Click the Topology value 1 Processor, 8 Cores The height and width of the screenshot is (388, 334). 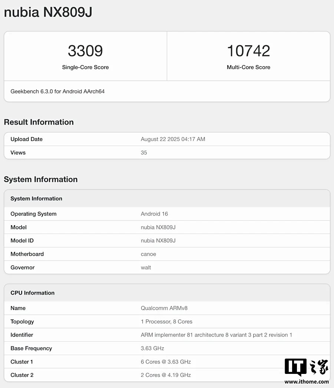[x=166, y=322]
